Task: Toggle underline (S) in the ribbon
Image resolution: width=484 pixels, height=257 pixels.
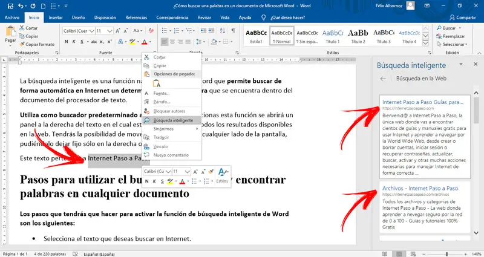Action: [82, 42]
